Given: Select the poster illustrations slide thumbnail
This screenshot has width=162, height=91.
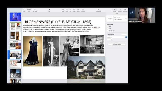Looking at the screenshot, I should 15,64.
